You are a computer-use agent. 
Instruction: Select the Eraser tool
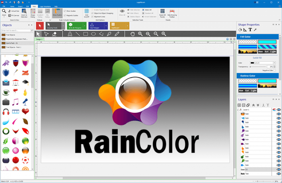pyautogui.click(x=54, y=34)
